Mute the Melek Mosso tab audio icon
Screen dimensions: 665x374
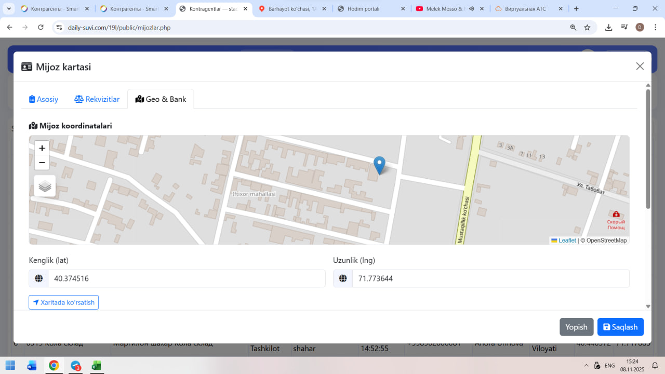(x=471, y=9)
